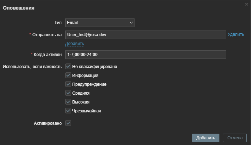The image size is (251, 145).
Task: Untick the Средняя severity checkbox
Action: [68, 93]
